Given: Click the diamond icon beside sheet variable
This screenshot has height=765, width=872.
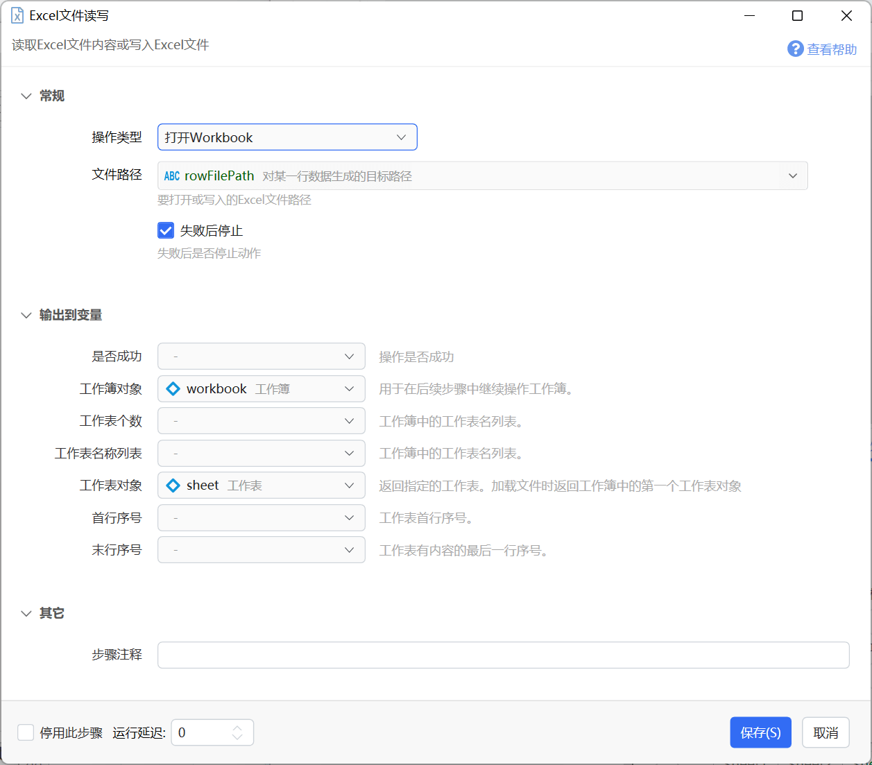Looking at the screenshot, I should pos(173,485).
